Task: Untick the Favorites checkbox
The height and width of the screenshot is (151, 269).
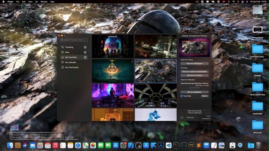Action: coord(182,96)
